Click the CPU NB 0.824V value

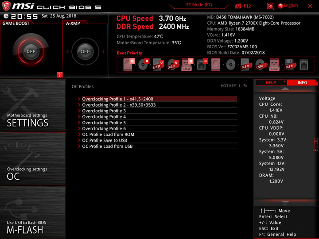pyautogui.click(x=276, y=122)
